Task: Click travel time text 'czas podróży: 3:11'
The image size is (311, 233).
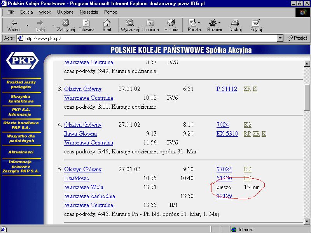Action: tap(86, 107)
